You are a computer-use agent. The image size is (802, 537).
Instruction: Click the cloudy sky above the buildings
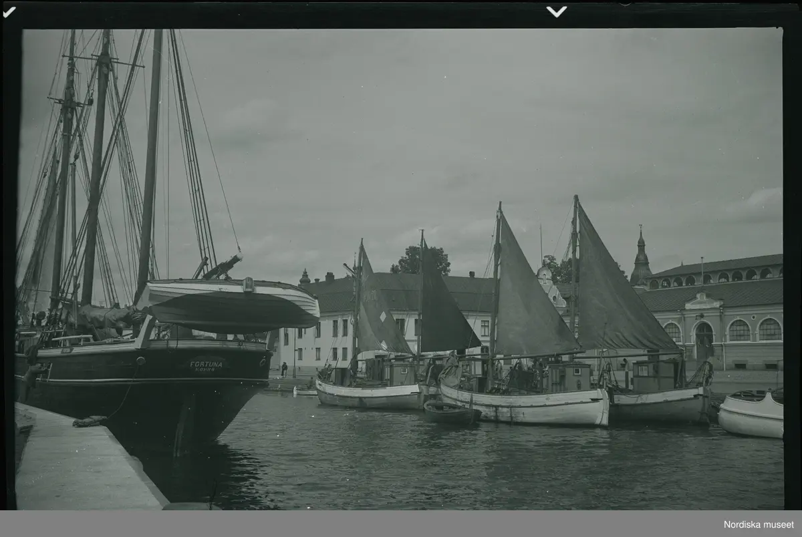tap(434, 134)
